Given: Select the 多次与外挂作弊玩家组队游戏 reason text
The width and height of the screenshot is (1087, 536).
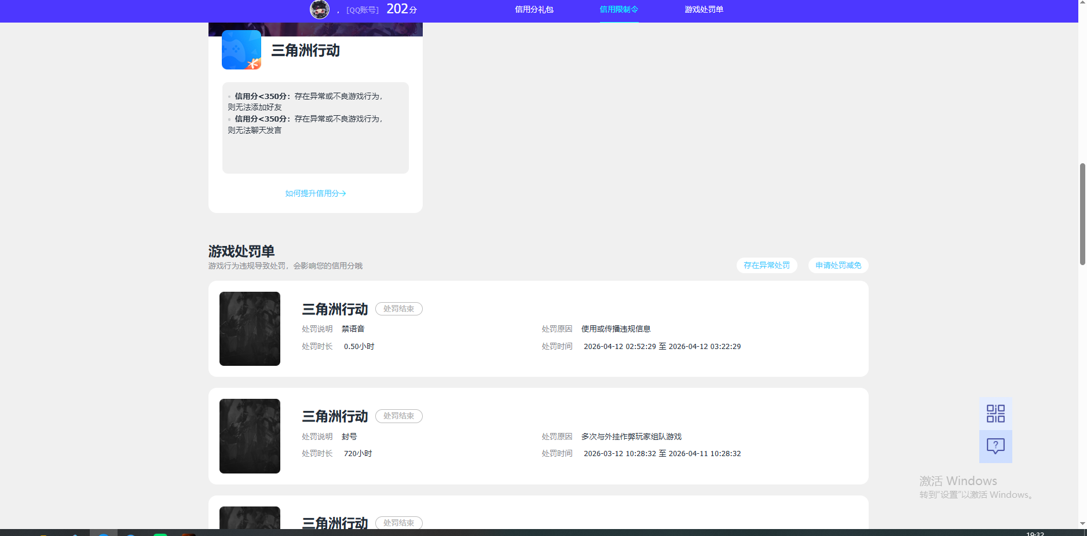Looking at the screenshot, I should pyautogui.click(x=631, y=436).
